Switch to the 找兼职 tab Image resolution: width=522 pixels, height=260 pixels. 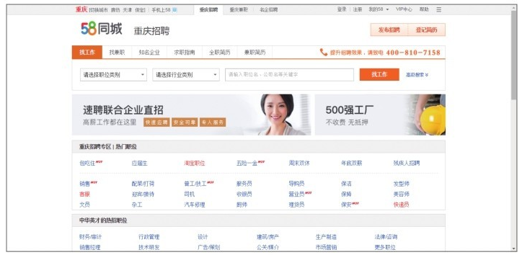(x=117, y=52)
